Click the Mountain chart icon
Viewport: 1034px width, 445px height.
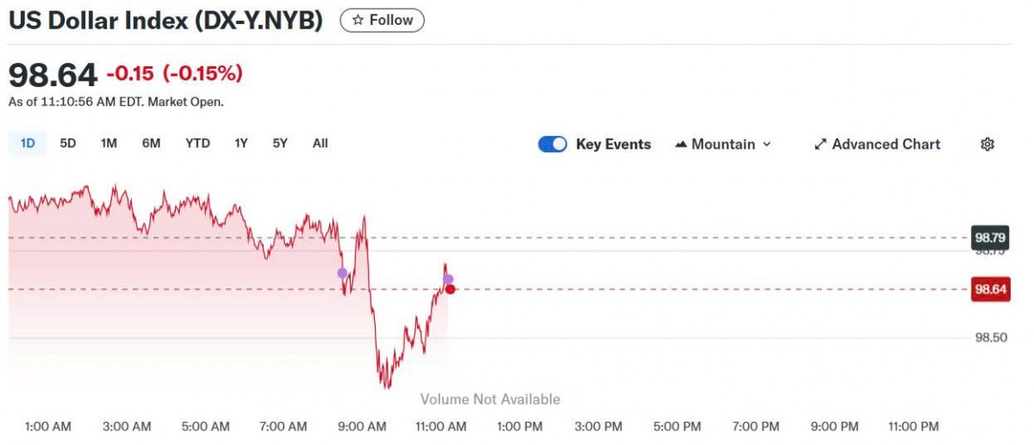tap(681, 145)
